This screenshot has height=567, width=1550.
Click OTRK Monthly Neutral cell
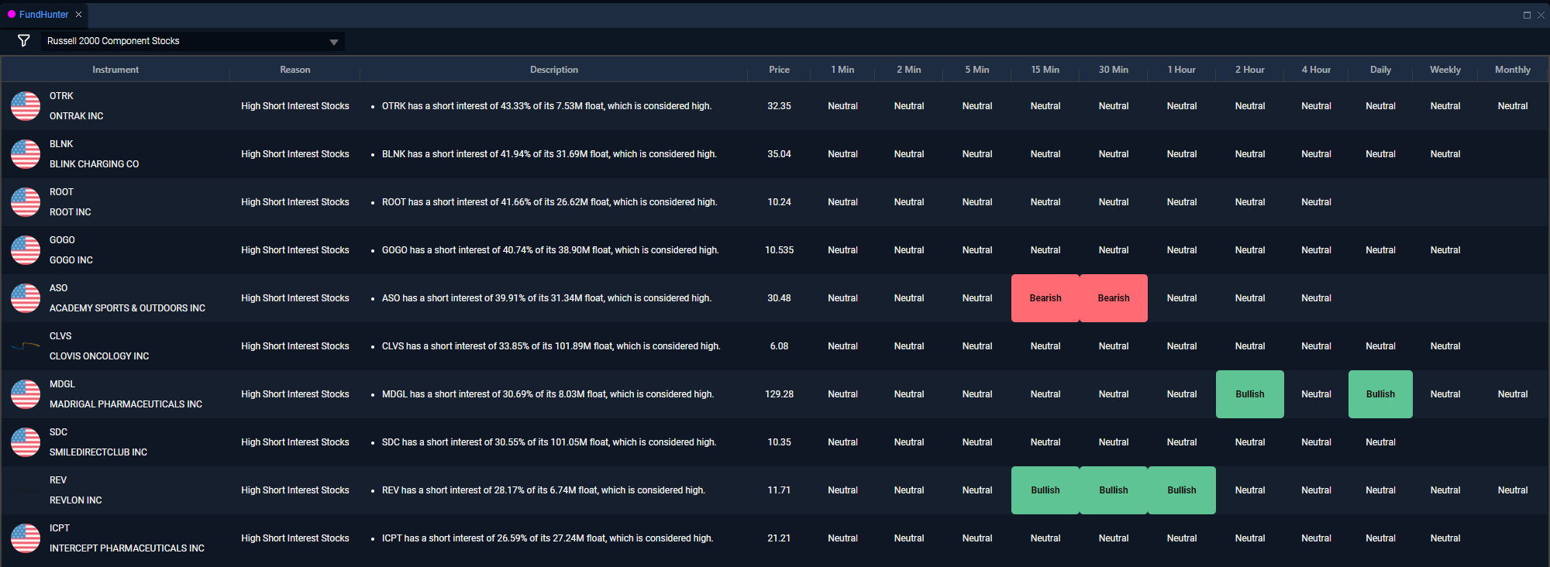click(1513, 106)
